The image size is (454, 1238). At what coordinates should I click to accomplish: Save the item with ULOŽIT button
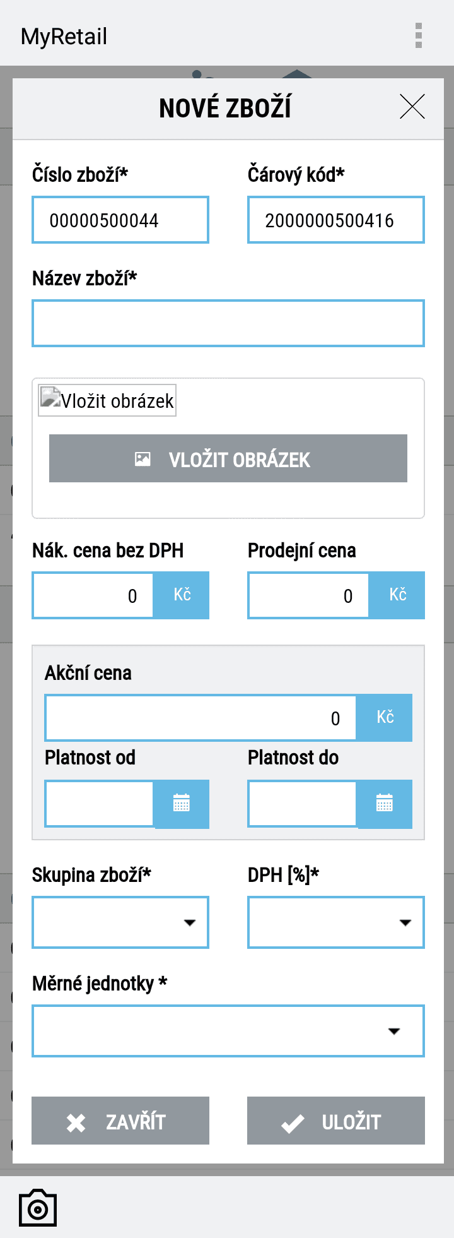pyautogui.click(x=336, y=1121)
